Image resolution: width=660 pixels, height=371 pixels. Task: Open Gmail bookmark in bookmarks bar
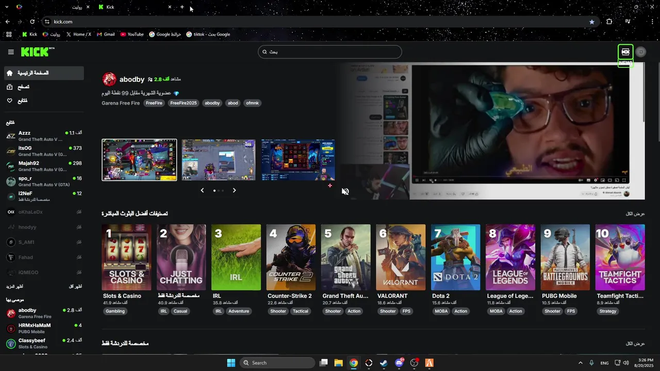(106, 35)
